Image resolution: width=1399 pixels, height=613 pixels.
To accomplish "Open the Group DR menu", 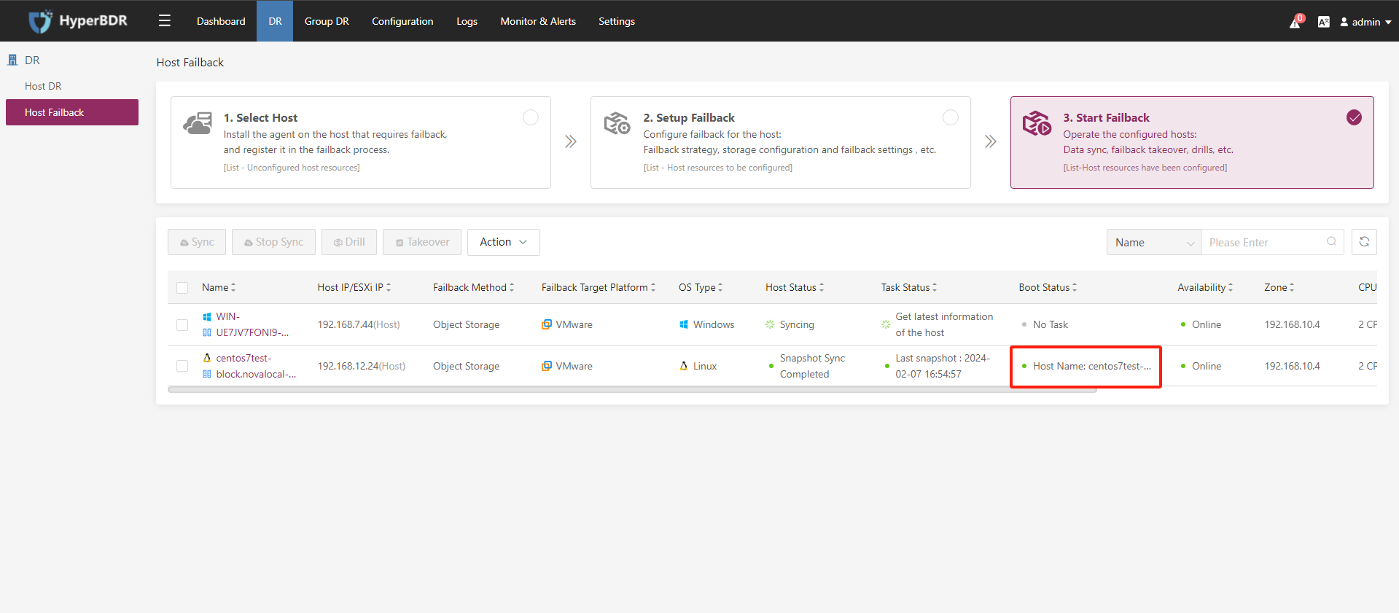I will pyautogui.click(x=327, y=21).
